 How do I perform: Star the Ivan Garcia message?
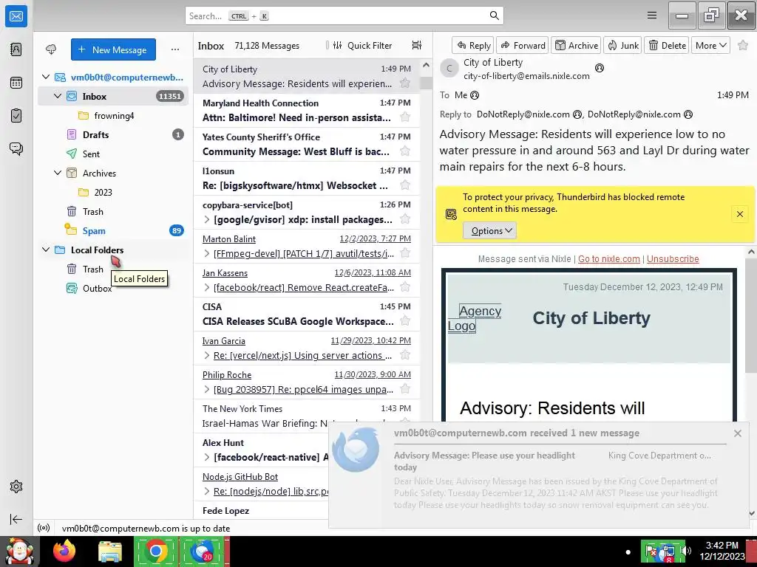coord(405,355)
